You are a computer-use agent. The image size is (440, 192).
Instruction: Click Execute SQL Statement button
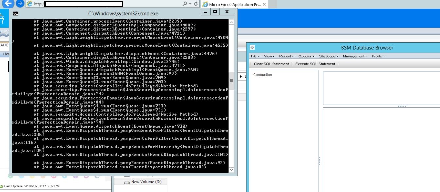[x=315, y=64]
